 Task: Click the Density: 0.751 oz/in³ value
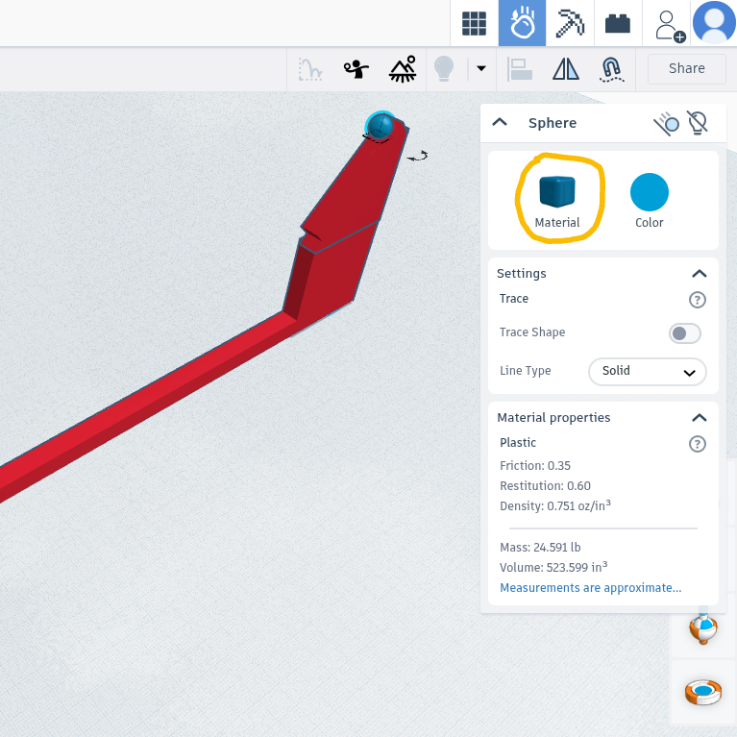pos(555,505)
